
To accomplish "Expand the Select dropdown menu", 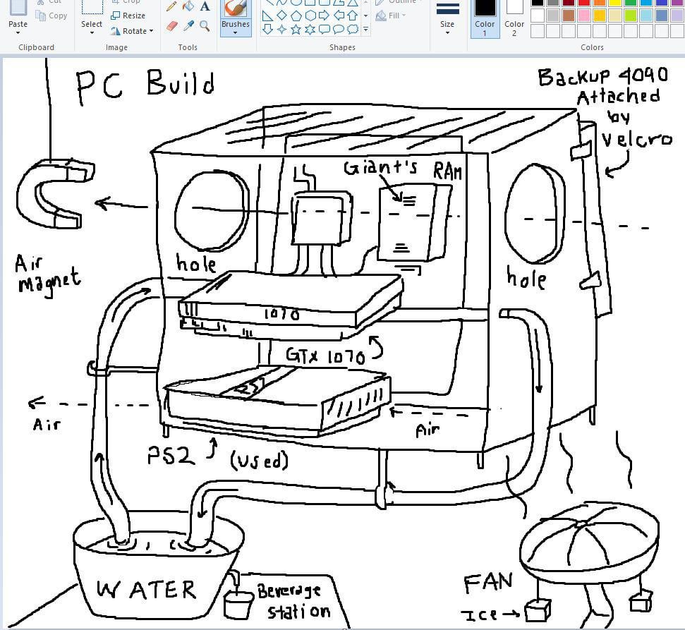I will click(92, 32).
